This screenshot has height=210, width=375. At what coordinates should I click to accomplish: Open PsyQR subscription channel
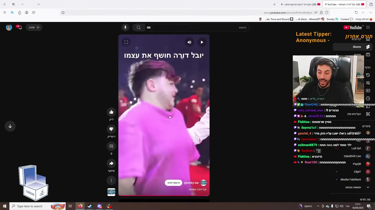pyautogui.click(x=352, y=164)
